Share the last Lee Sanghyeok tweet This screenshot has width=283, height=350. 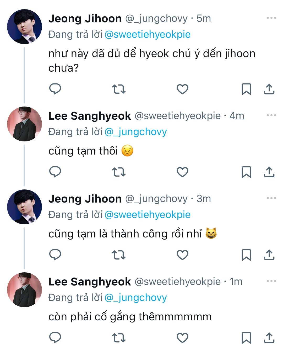[x=269, y=338]
